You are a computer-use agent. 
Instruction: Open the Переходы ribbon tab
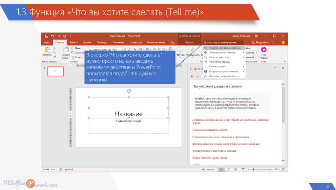(102, 42)
